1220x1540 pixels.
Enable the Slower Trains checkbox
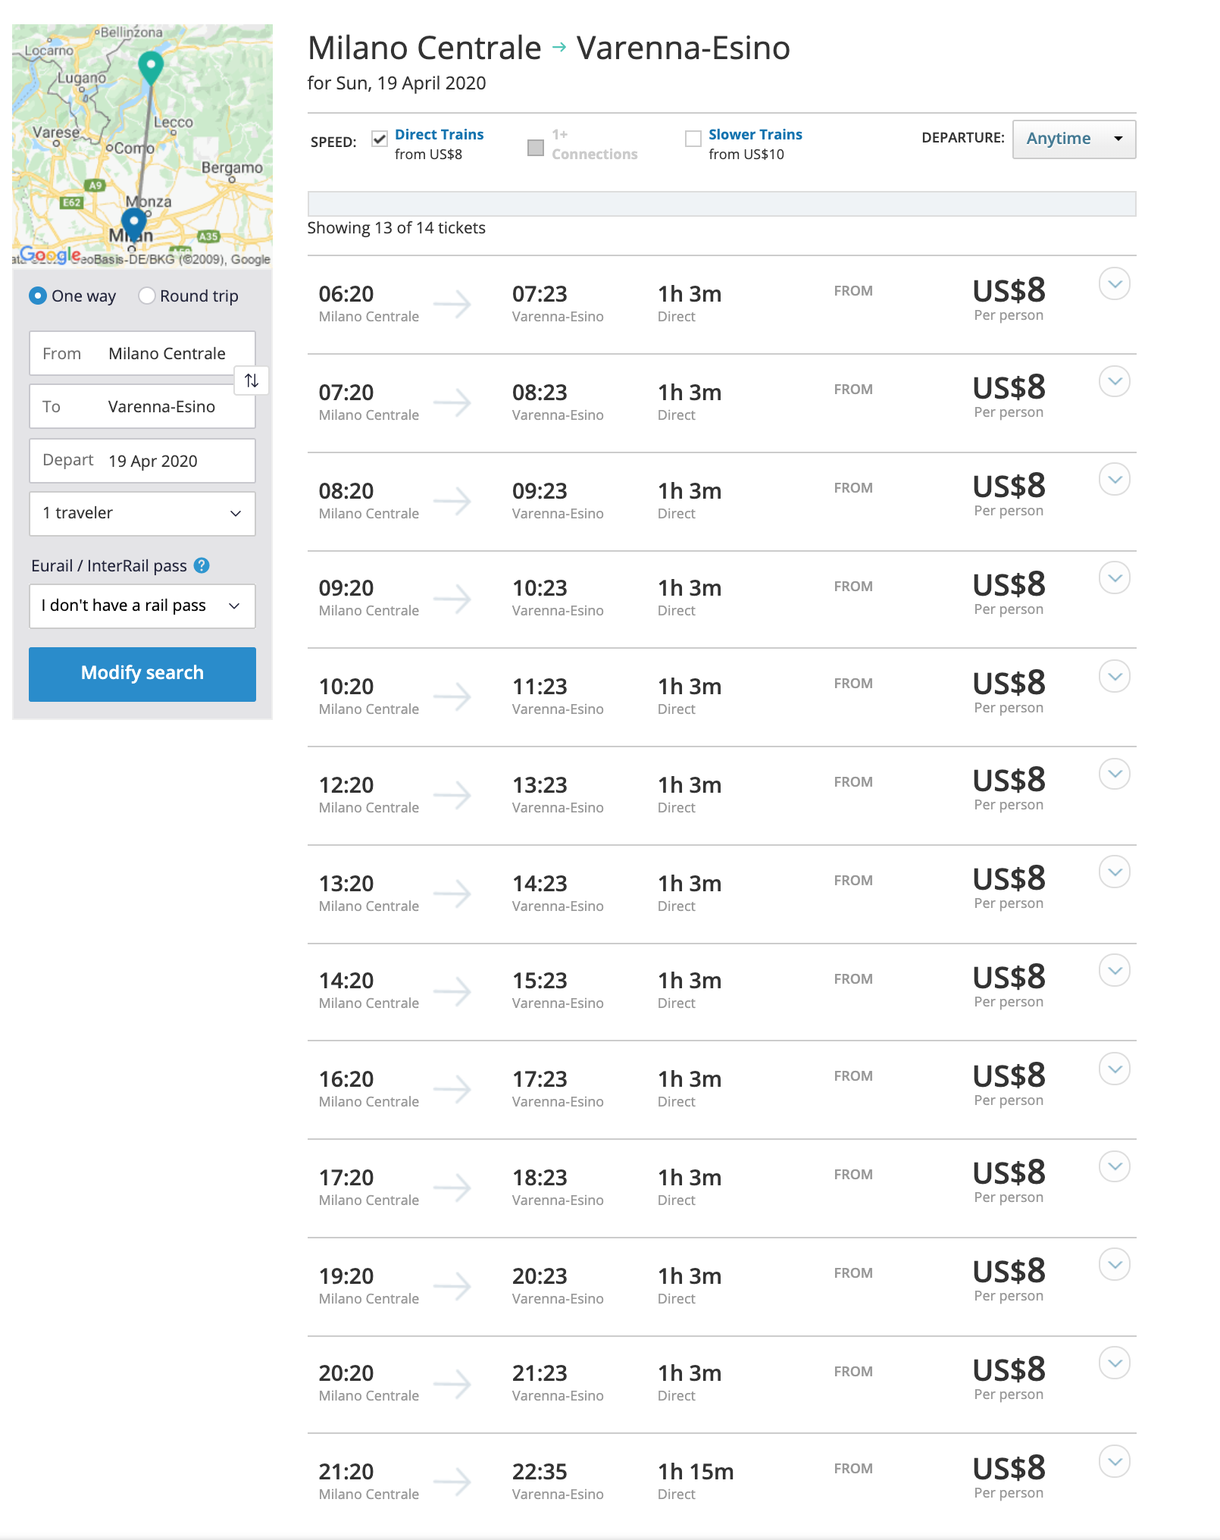693,139
